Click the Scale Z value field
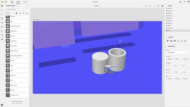190x107 pixels. 185,72
